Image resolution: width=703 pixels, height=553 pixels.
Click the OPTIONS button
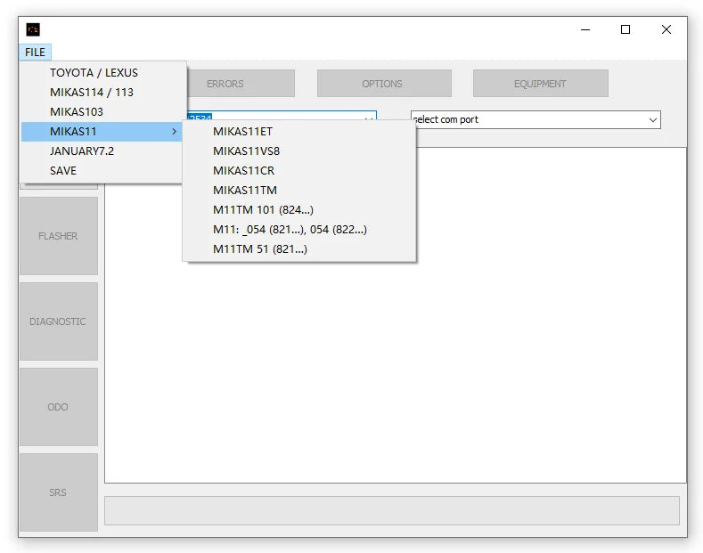[x=383, y=84]
